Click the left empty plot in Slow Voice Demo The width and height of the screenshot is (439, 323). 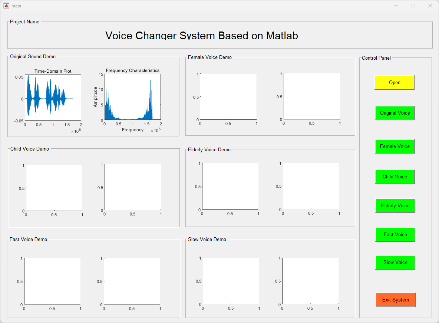pyautogui.click(x=231, y=281)
